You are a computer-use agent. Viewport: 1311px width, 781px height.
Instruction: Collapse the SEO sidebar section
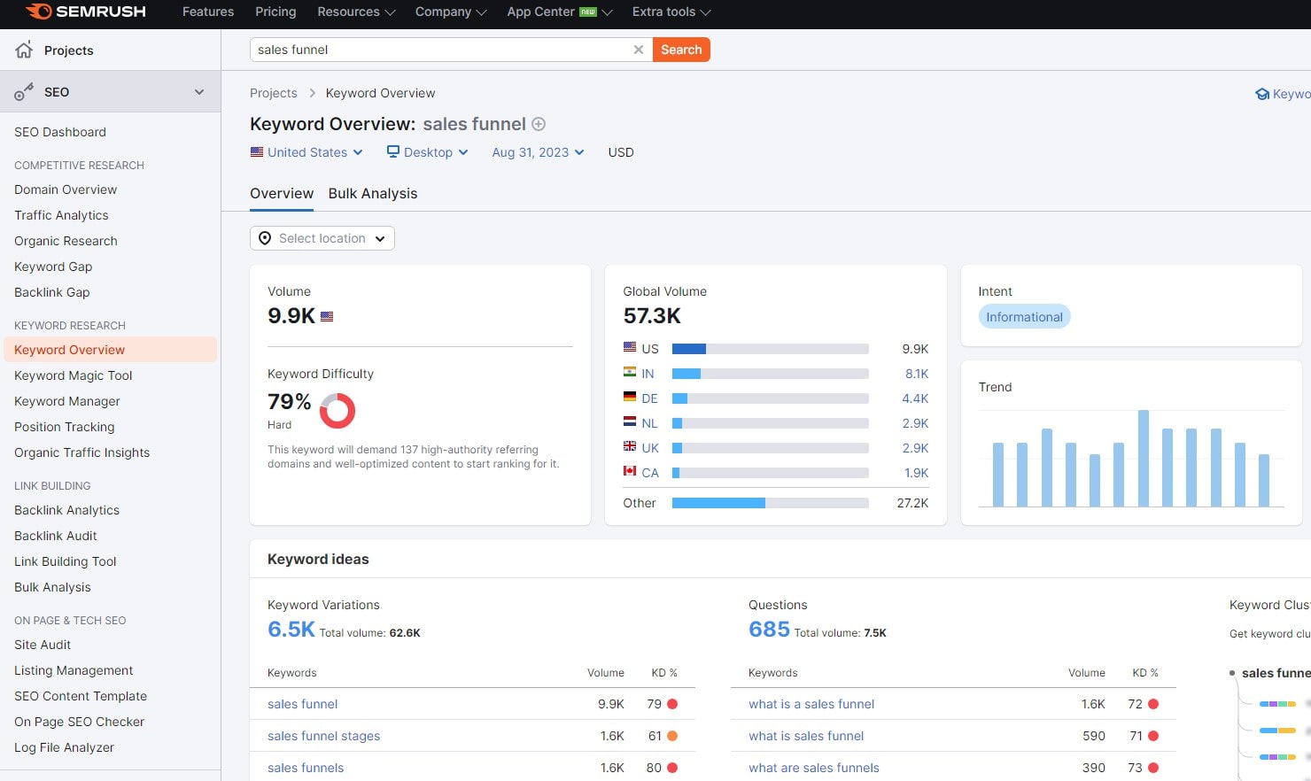(x=199, y=92)
